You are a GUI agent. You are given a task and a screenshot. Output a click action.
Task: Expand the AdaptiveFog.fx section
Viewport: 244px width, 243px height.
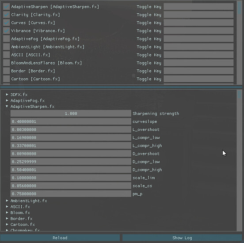pos(7,100)
